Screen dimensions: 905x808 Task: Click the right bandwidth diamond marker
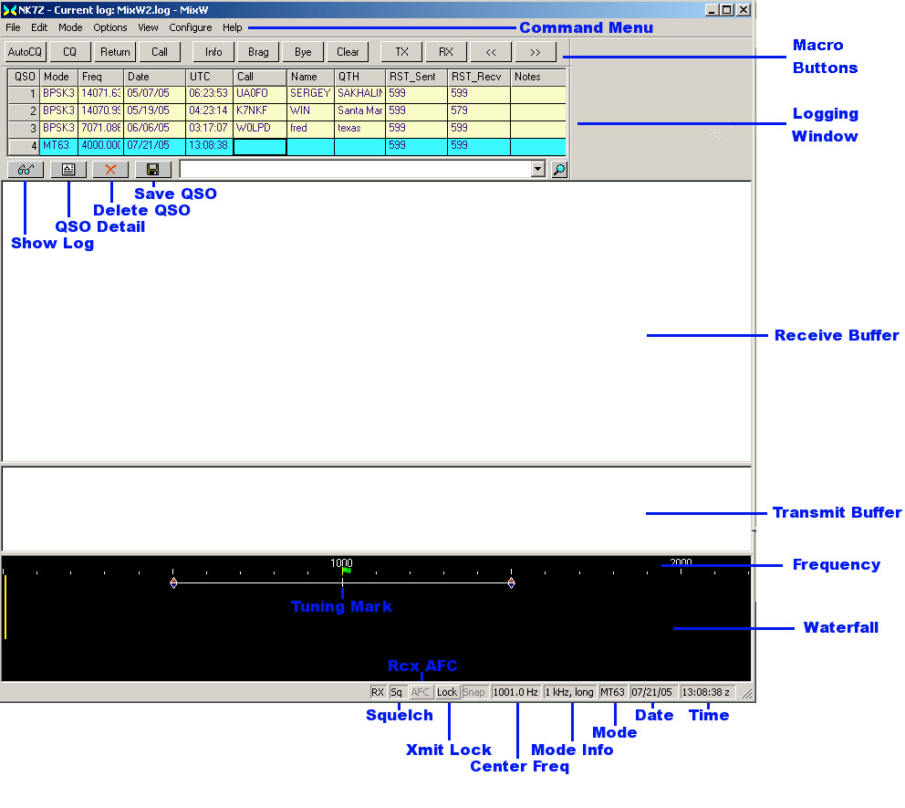(x=512, y=582)
